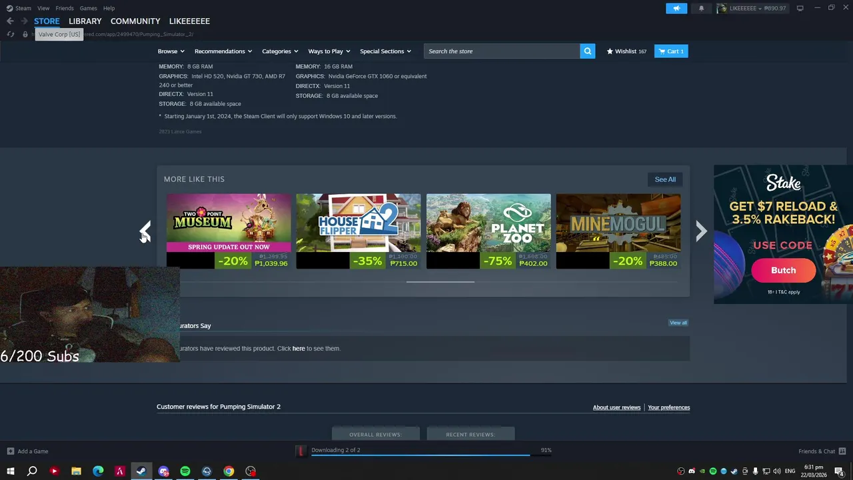This screenshot has width=853, height=480.
Task: Click the See All button
Action: pyautogui.click(x=665, y=179)
